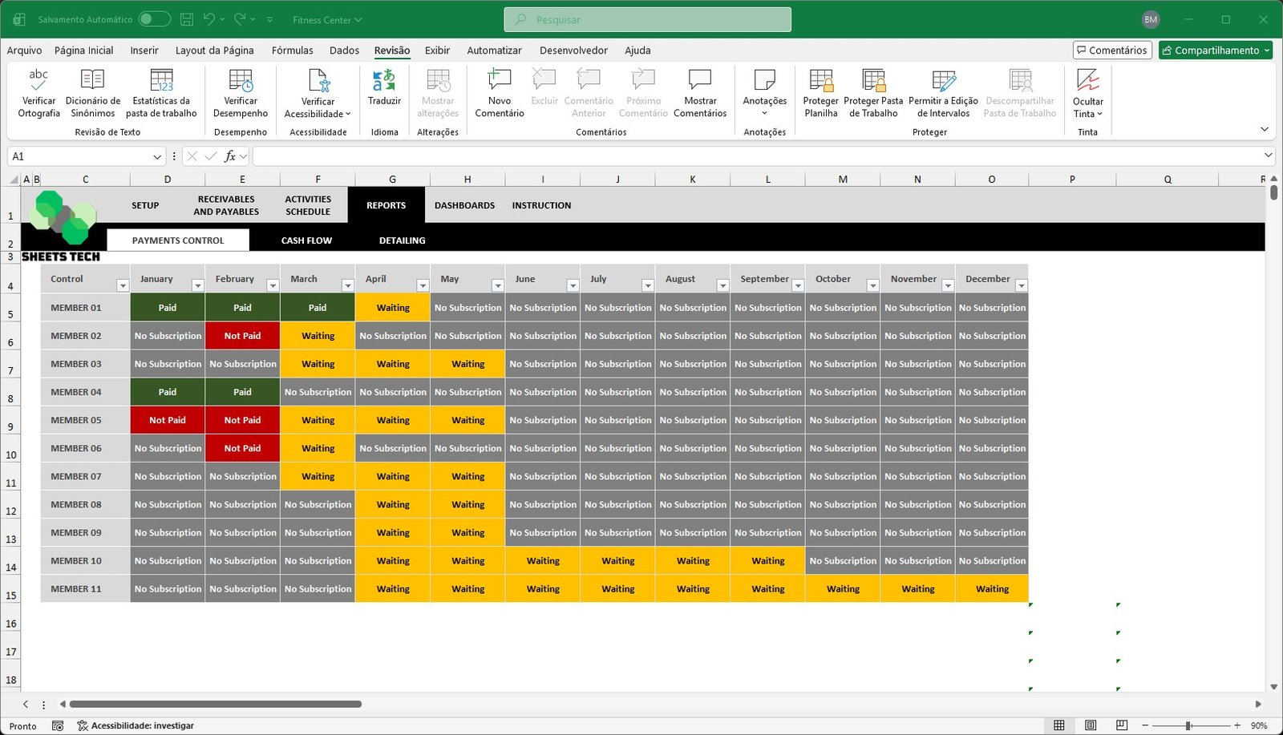Click the Mostrar Comentários icon
Image resolution: width=1283 pixels, height=735 pixels.
(700, 80)
